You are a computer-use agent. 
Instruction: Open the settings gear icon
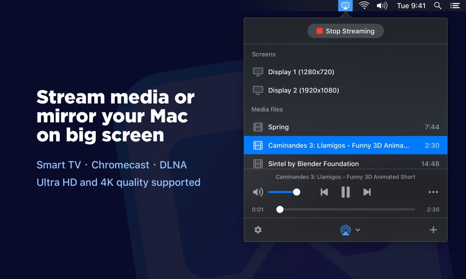coord(258,230)
